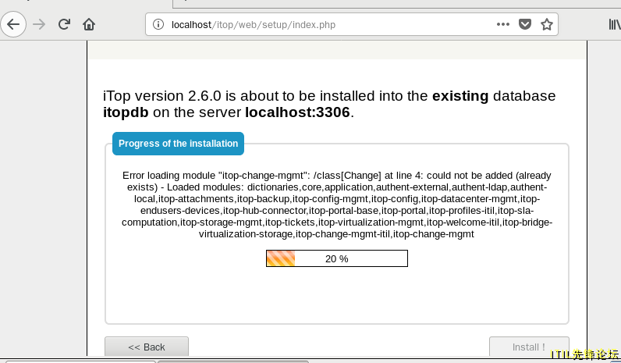Image resolution: width=621 pixels, height=363 pixels.
Task: Open the page actions three-dots menu
Action: click(x=503, y=24)
